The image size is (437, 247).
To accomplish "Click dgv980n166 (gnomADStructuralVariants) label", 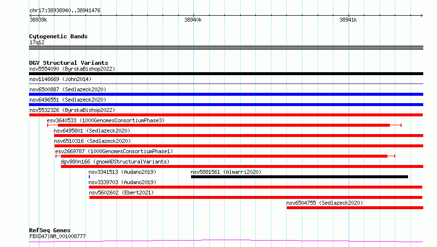I will tap(115, 162).
